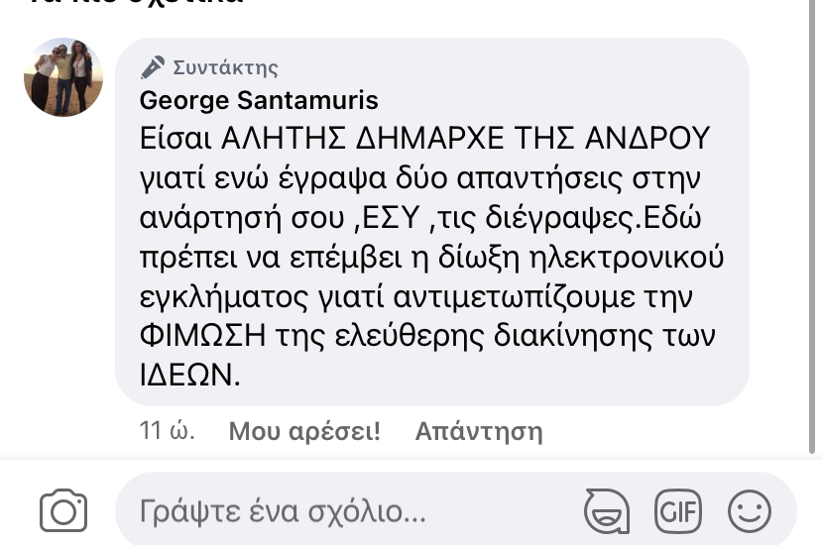Tap the camera icon to attach a photo

pos(63,511)
